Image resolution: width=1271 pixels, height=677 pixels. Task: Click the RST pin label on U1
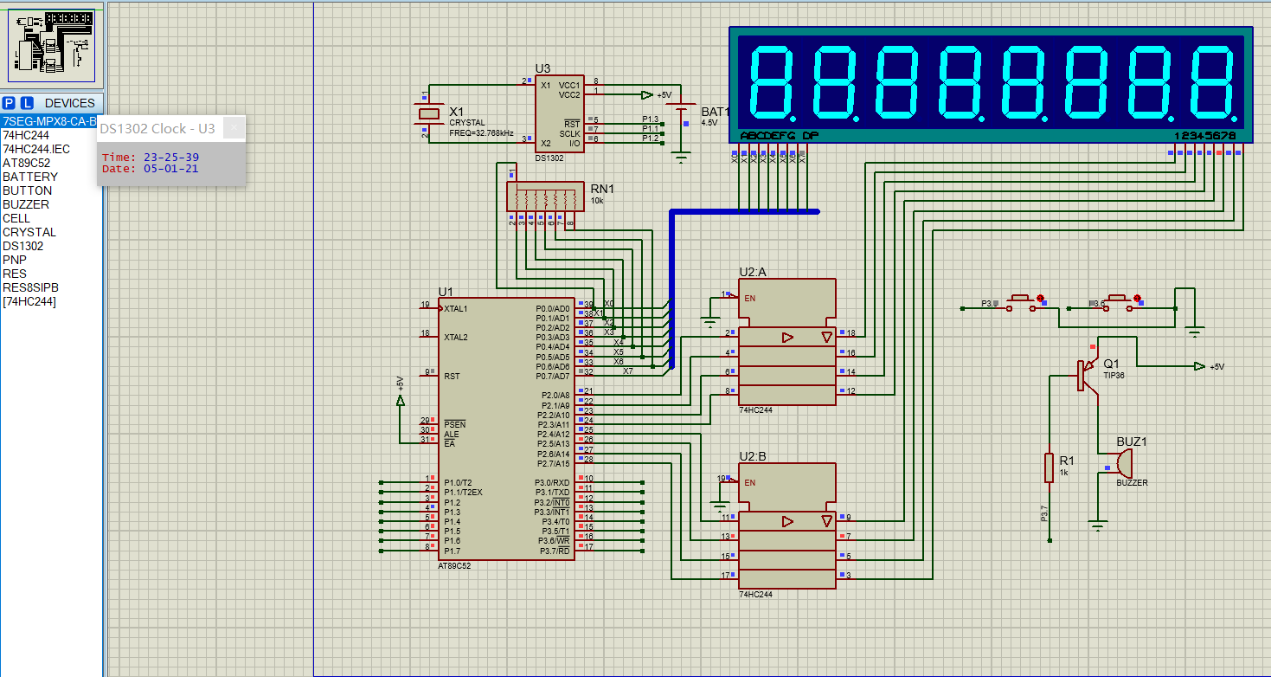pos(452,376)
